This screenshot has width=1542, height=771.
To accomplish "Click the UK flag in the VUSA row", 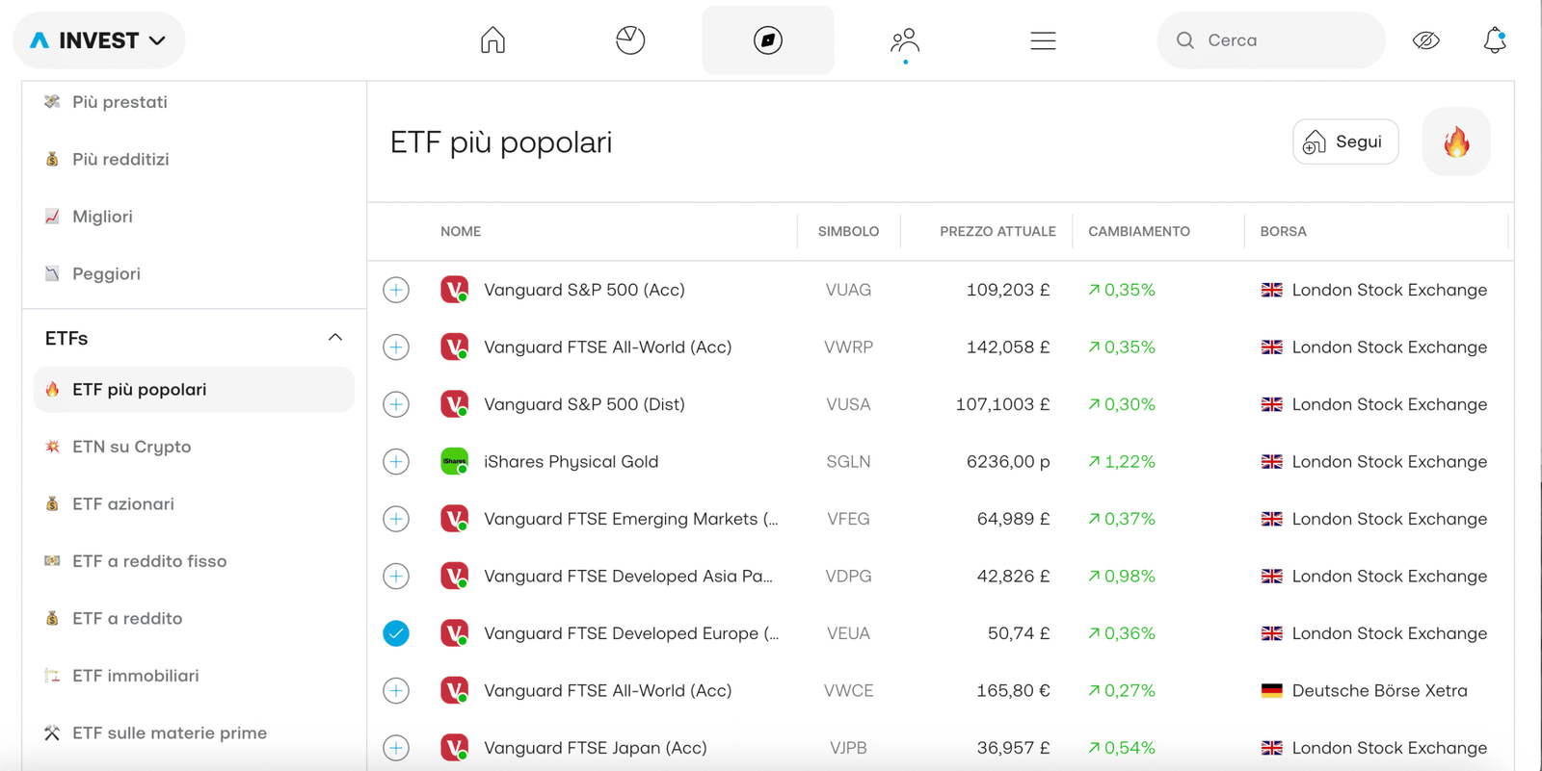I will point(1272,404).
